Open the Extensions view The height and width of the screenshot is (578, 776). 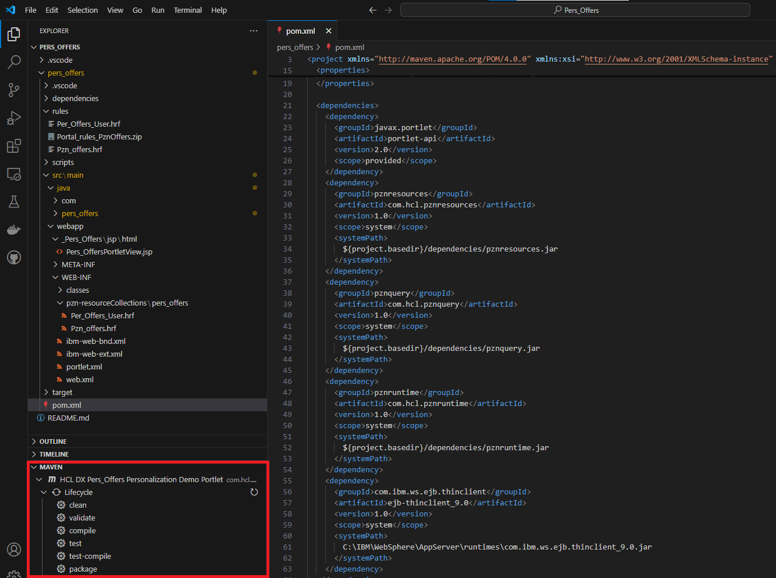14,146
